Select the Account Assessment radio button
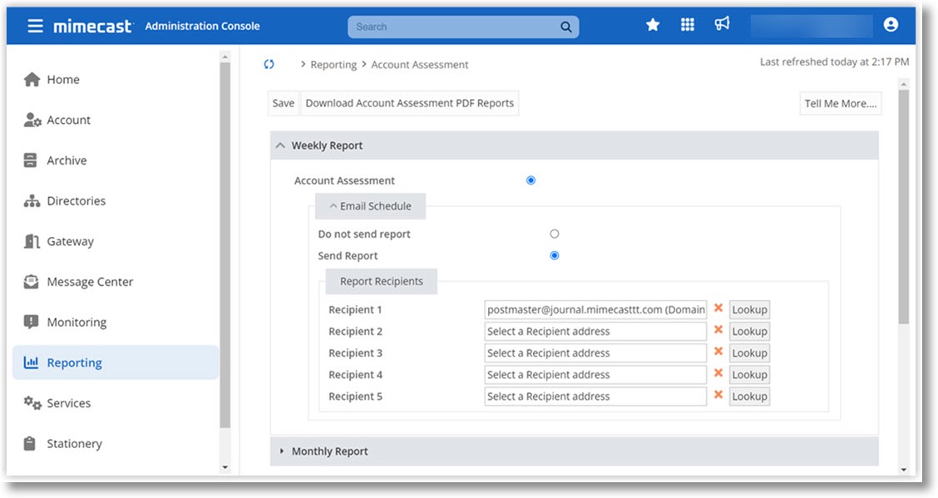Viewport: 938px width, 498px height. [531, 180]
